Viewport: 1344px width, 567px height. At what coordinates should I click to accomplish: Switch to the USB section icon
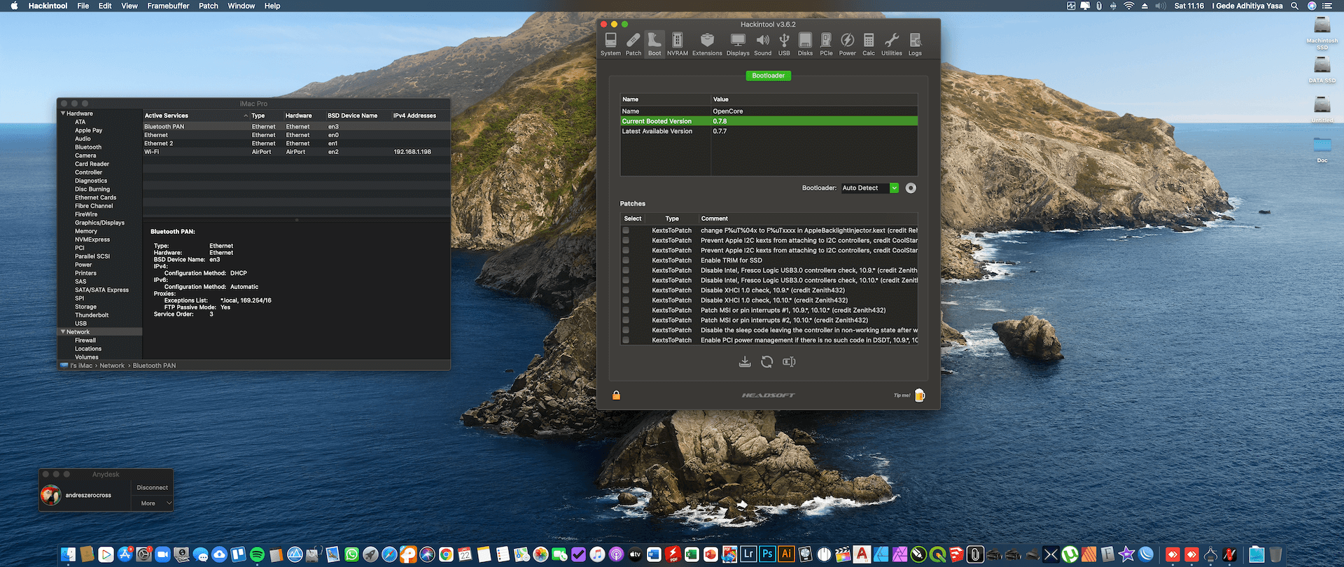tap(784, 43)
